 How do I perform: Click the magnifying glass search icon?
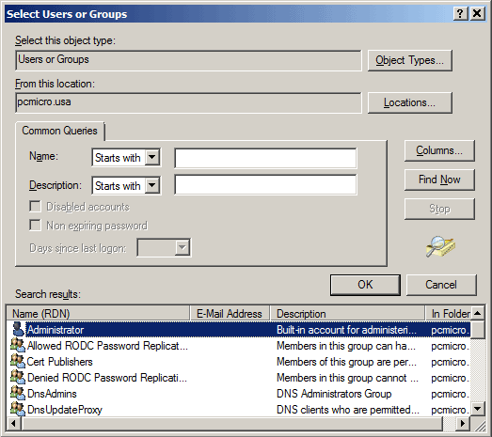coord(440,247)
